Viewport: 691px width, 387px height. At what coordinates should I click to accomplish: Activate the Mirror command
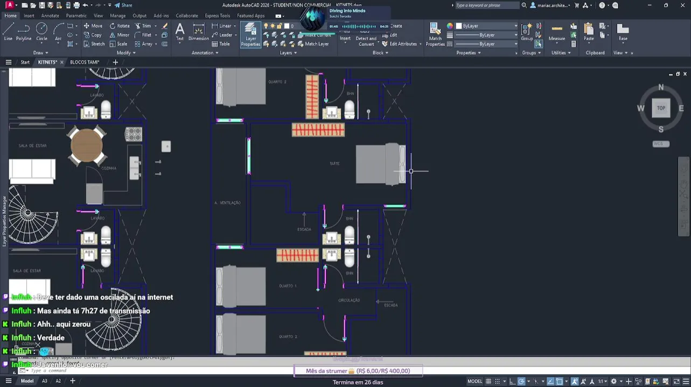coord(120,35)
